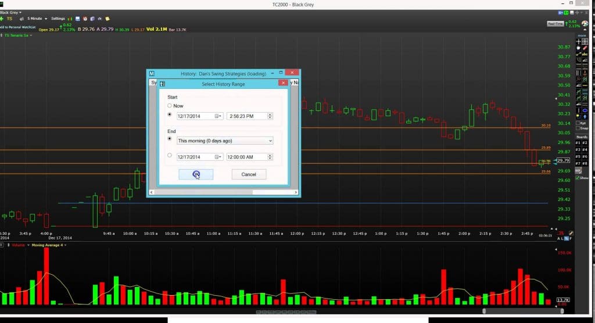Select the blue up-arrow drawing tool

pyautogui.click(x=585, y=117)
